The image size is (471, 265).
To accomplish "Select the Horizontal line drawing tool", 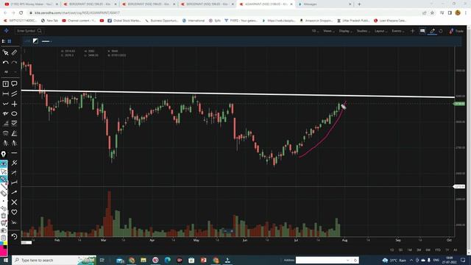I will pos(14,153).
